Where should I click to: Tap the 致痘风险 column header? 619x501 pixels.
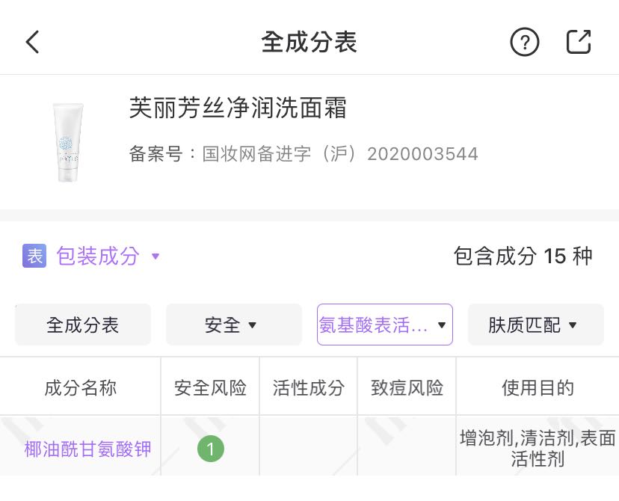pyautogui.click(x=407, y=387)
